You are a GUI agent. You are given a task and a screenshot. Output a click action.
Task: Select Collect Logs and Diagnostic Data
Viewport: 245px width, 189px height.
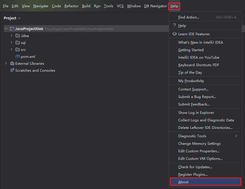[205, 120]
